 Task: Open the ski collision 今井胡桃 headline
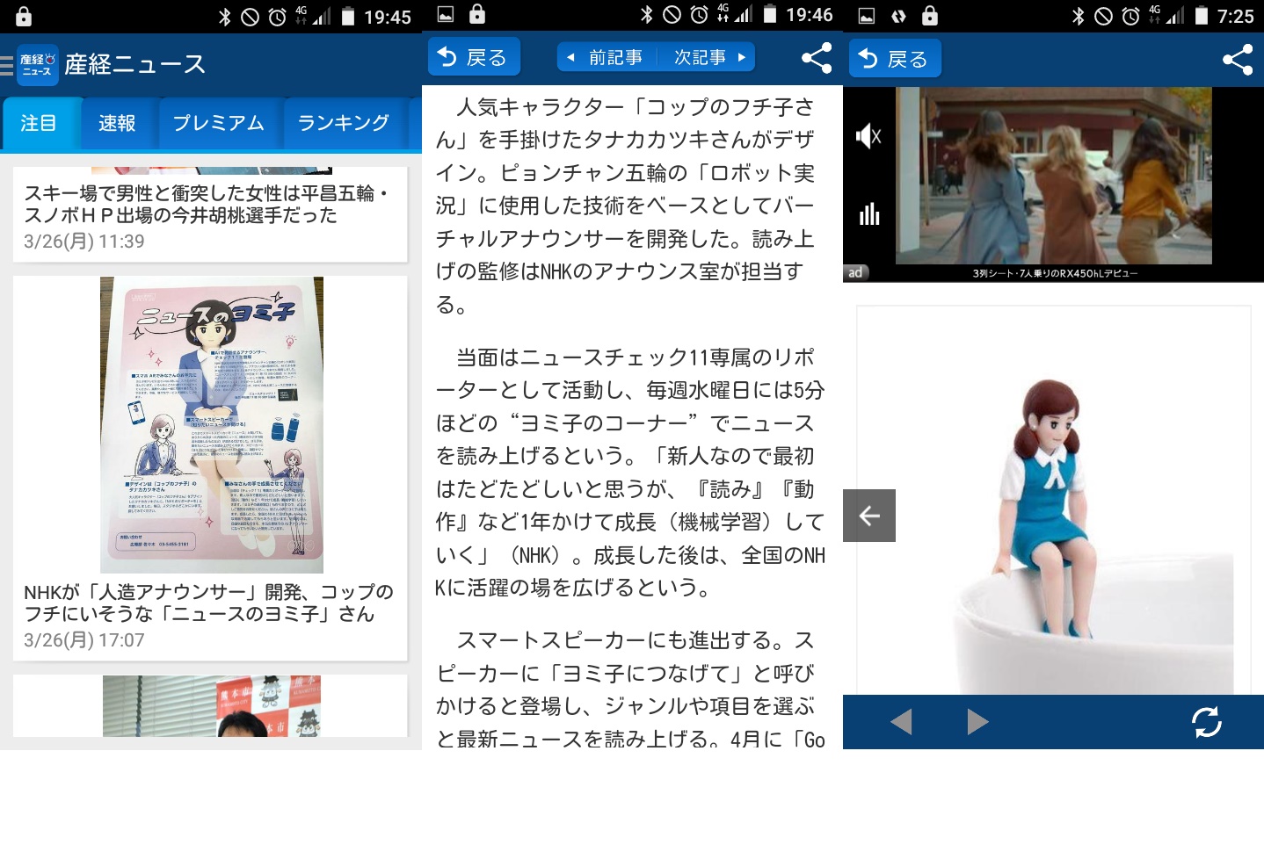(x=207, y=204)
